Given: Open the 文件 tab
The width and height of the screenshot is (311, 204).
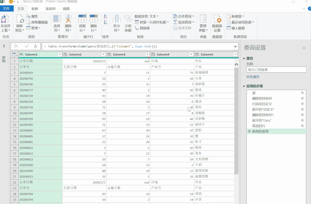Looking at the screenshot, I should click(6, 9).
